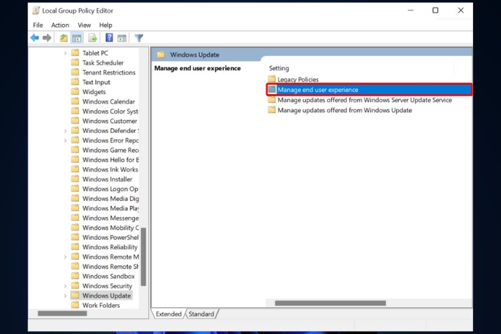Maximize the Local Group Policy Editor window
Image resolution: width=501 pixels, height=334 pixels.
pyautogui.click(x=435, y=11)
